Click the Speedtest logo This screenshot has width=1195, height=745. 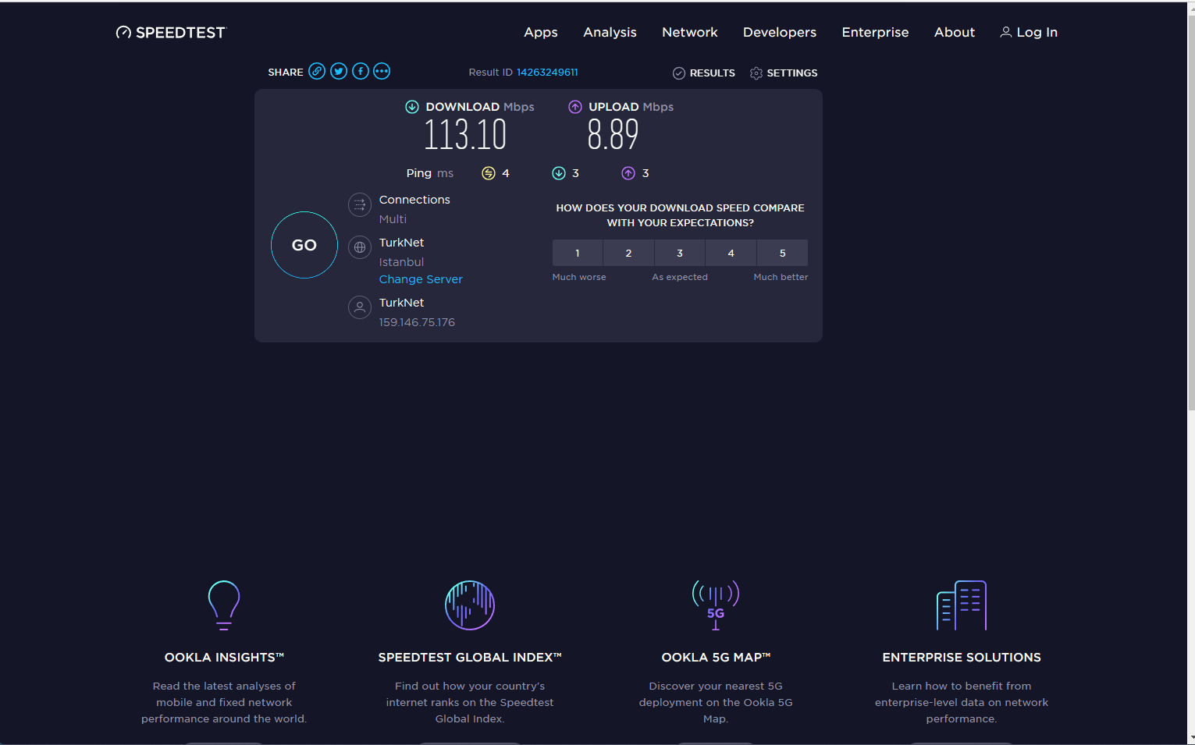click(x=171, y=32)
